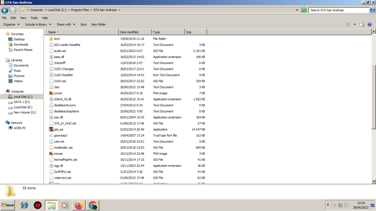Toggle the preview pane icon
The image size is (376, 211).
pyautogui.click(x=362, y=24)
